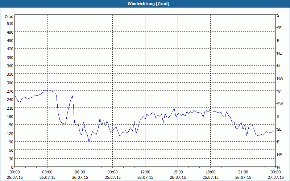The image size is (290, 181).
Task: Pick the 26.07.15 date under 15:00
Action: [178, 177]
